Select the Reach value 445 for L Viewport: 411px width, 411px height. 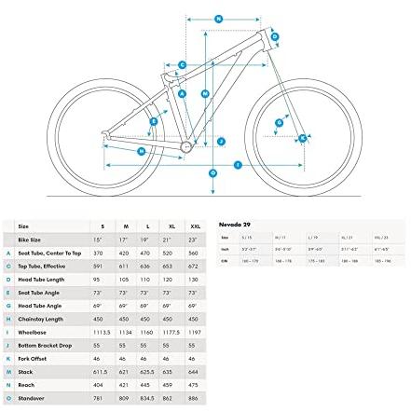144,385
